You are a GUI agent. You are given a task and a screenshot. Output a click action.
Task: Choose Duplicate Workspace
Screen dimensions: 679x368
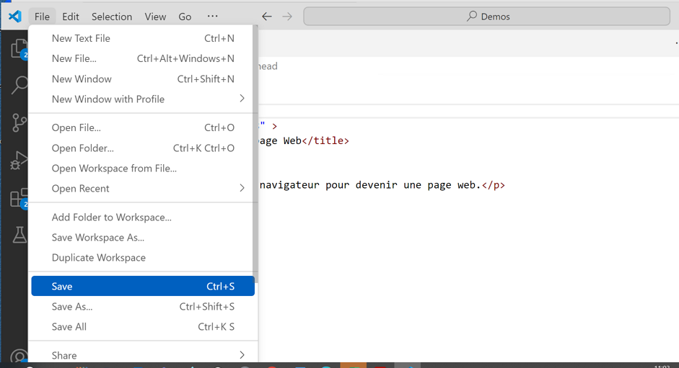pyautogui.click(x=143, y=258)
